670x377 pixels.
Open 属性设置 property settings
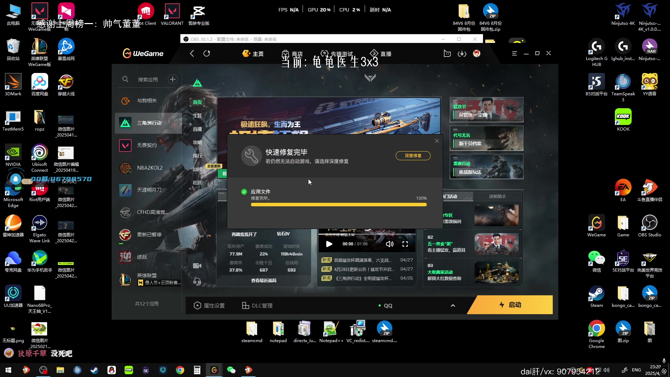pyautogui.click(x=209, y=305)
